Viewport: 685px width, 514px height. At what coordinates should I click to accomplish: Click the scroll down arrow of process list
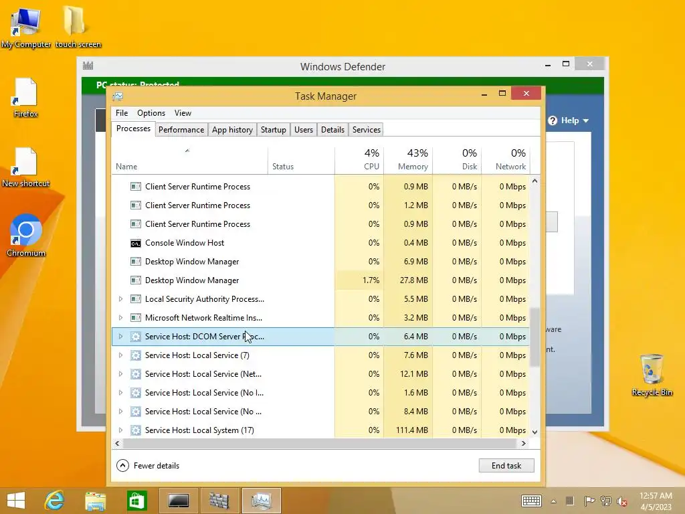[x=534, y=432]
